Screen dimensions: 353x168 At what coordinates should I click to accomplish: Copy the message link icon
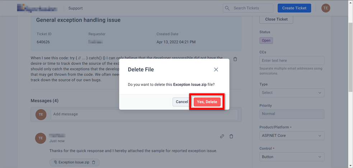point(222,136)
